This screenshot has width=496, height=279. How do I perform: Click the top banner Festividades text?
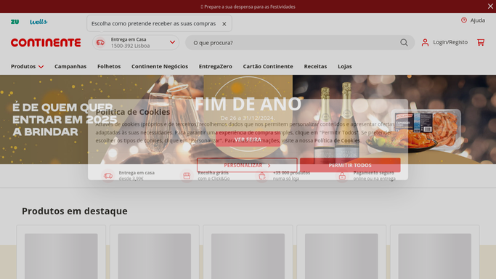click(248, 7)
